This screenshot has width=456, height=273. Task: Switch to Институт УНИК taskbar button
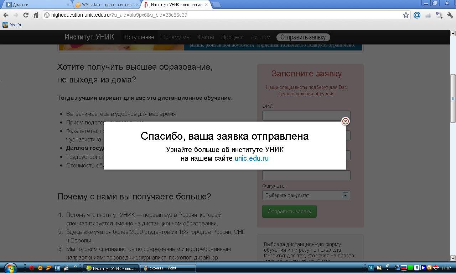click(x=111, y=268)
